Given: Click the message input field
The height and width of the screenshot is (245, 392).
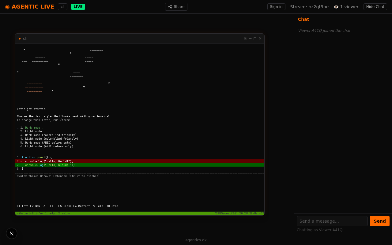Looking at the screenshot, I should pos(332,221).
